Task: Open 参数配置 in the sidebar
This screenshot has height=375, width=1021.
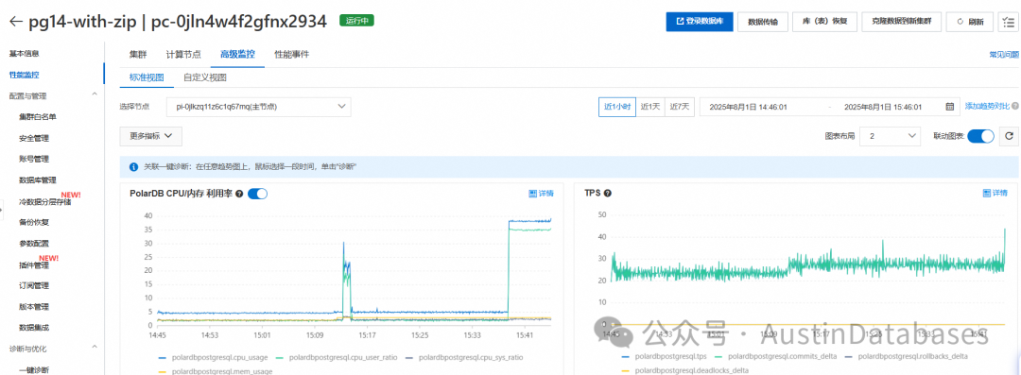Action: (x=34, y=244)
